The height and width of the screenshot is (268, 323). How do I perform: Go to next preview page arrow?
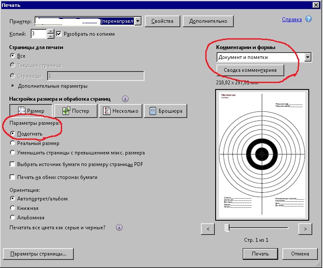point(305,229)
